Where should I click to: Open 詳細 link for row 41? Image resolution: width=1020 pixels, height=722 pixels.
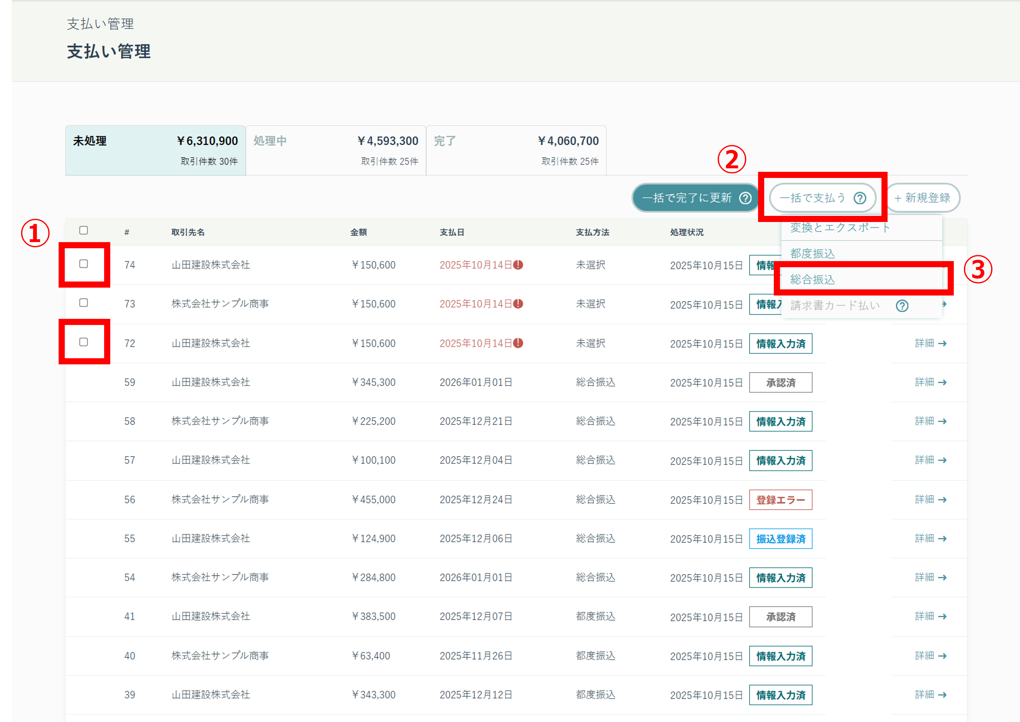[931, 616]
